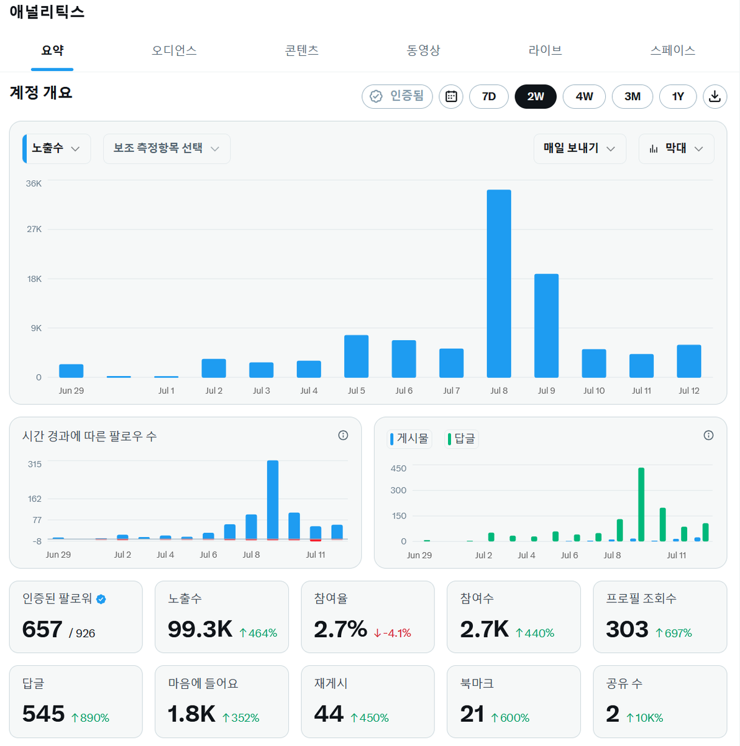This screenshot has height=746, width=740.
Task: Click info icon on follower chart
Action: (343, 435)
